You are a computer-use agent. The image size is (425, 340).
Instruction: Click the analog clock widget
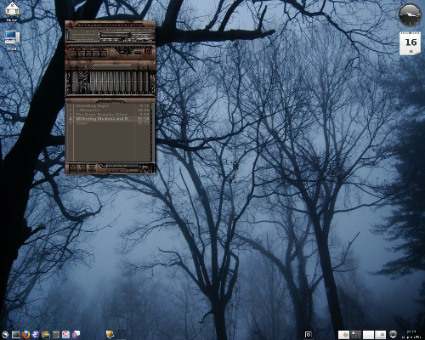coord(410,14)
